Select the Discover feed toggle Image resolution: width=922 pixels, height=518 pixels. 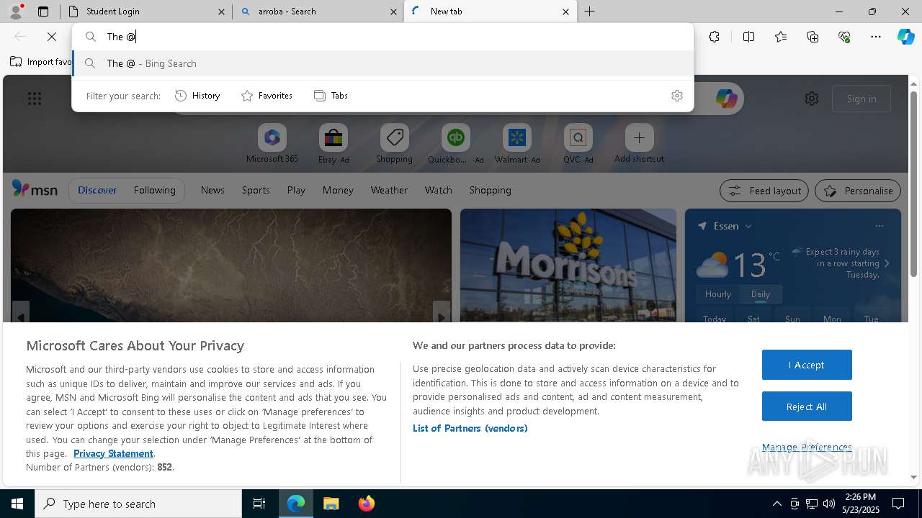(x=97, y=190)
